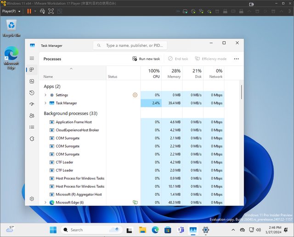
Task: Open Task Manager settings gear
Action: [x=32, y=199]
